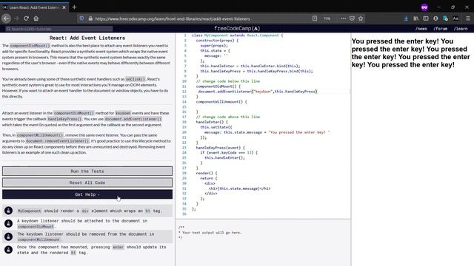The width and height of the screenshot is (474, 266).
Task: Click the Aa extension icon in toolbar
Action: pyautogui.click(x=455, y=18)
